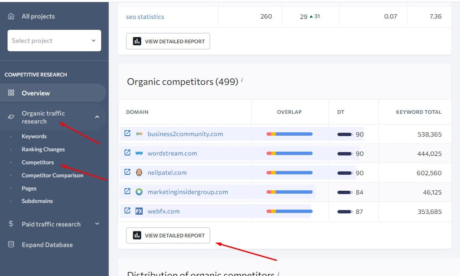
Task: Click the wordstream.com favicon
Action: click(x=139, y=153)
